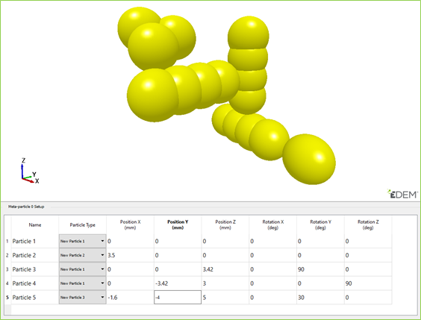Click the EDEM logo in viewport

coord(402,194)
